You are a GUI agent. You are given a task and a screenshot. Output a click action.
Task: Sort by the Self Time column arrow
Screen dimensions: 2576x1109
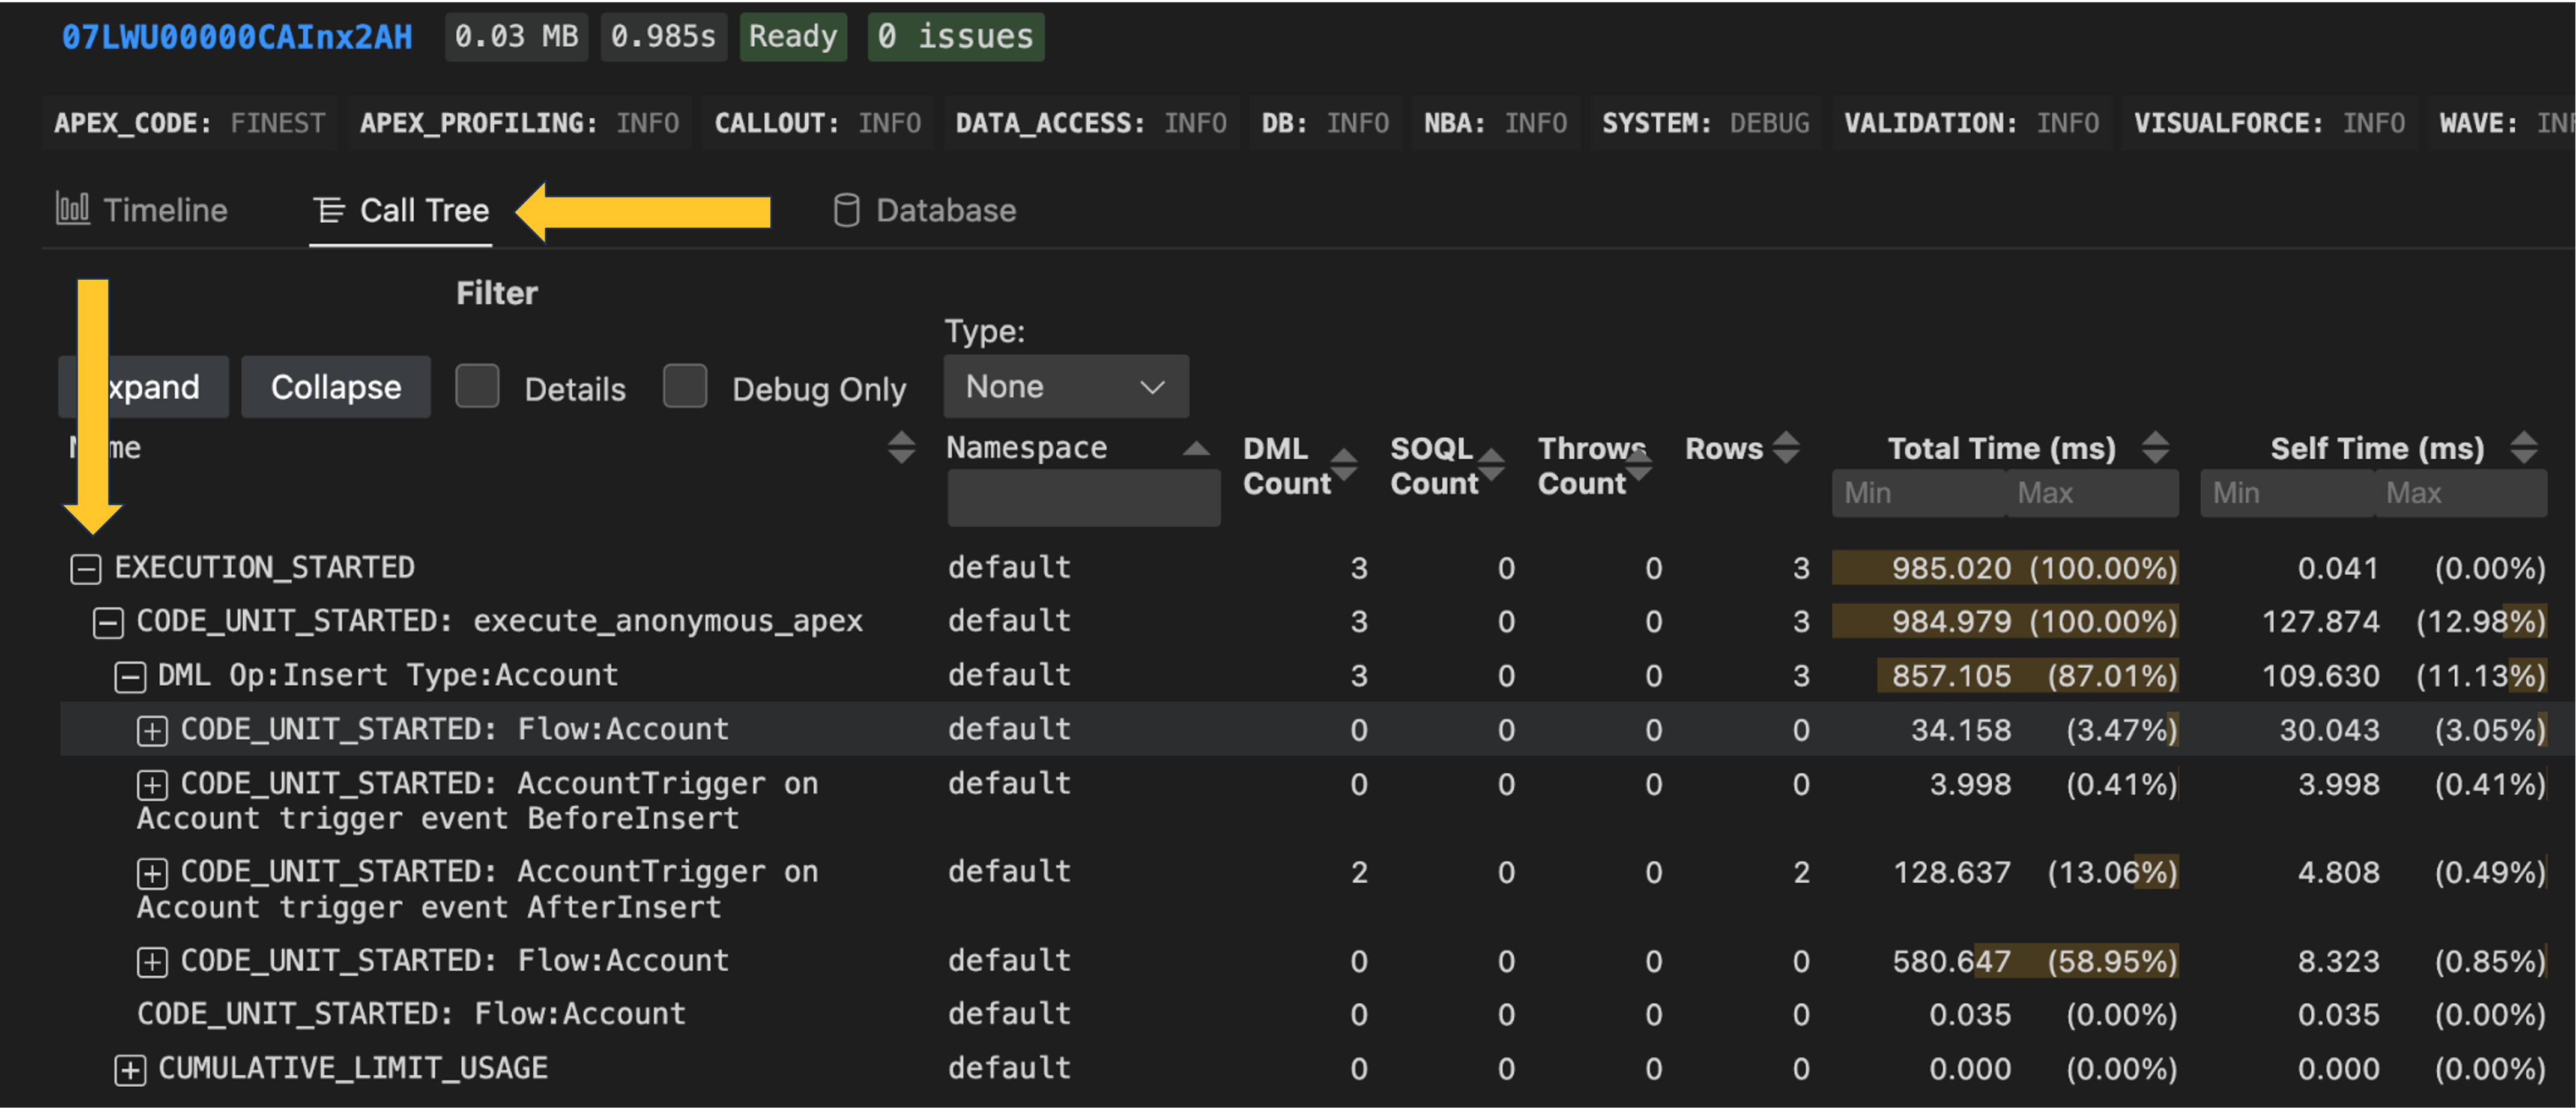[x=2522, y=448]
